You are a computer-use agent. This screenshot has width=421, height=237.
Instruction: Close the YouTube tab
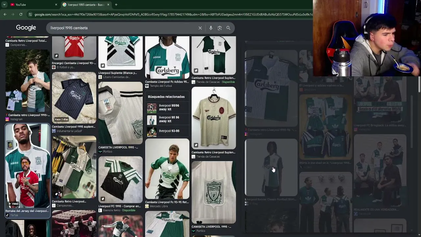tap(56, 5)
